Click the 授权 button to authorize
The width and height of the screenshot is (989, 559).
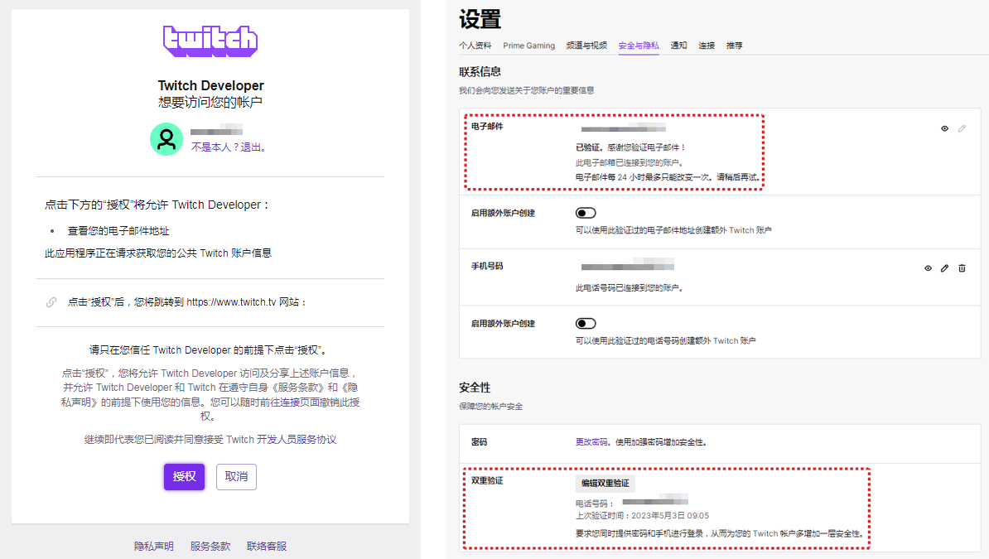click(x=184, y=477)
